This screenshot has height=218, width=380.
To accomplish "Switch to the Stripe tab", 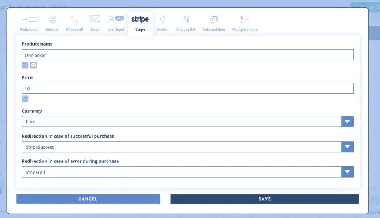I will point(140,23).
